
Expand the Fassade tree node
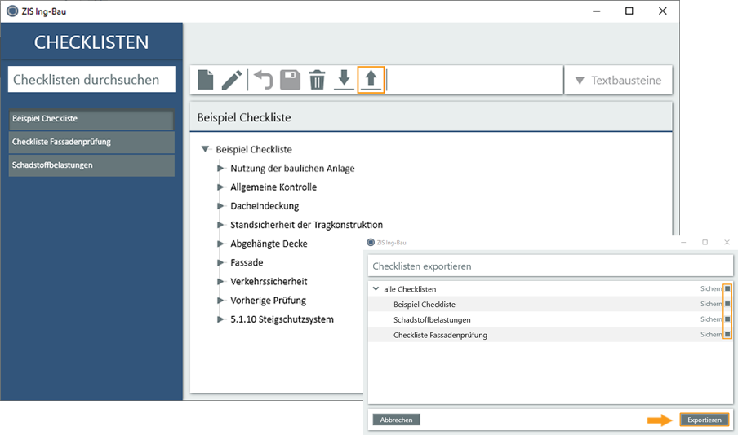[x=220, y=263]
